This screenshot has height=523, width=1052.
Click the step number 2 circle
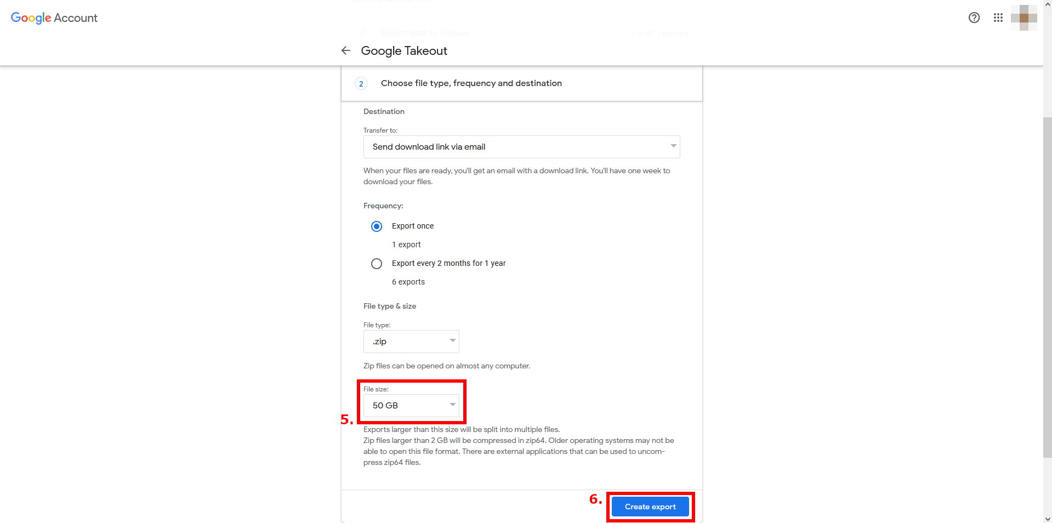(x=361, y=84)
